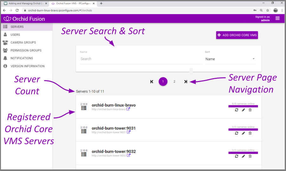Click the orchid-burn-linux-bravo server stack icon
286x171 pixels.
click(x=84, y=108)
